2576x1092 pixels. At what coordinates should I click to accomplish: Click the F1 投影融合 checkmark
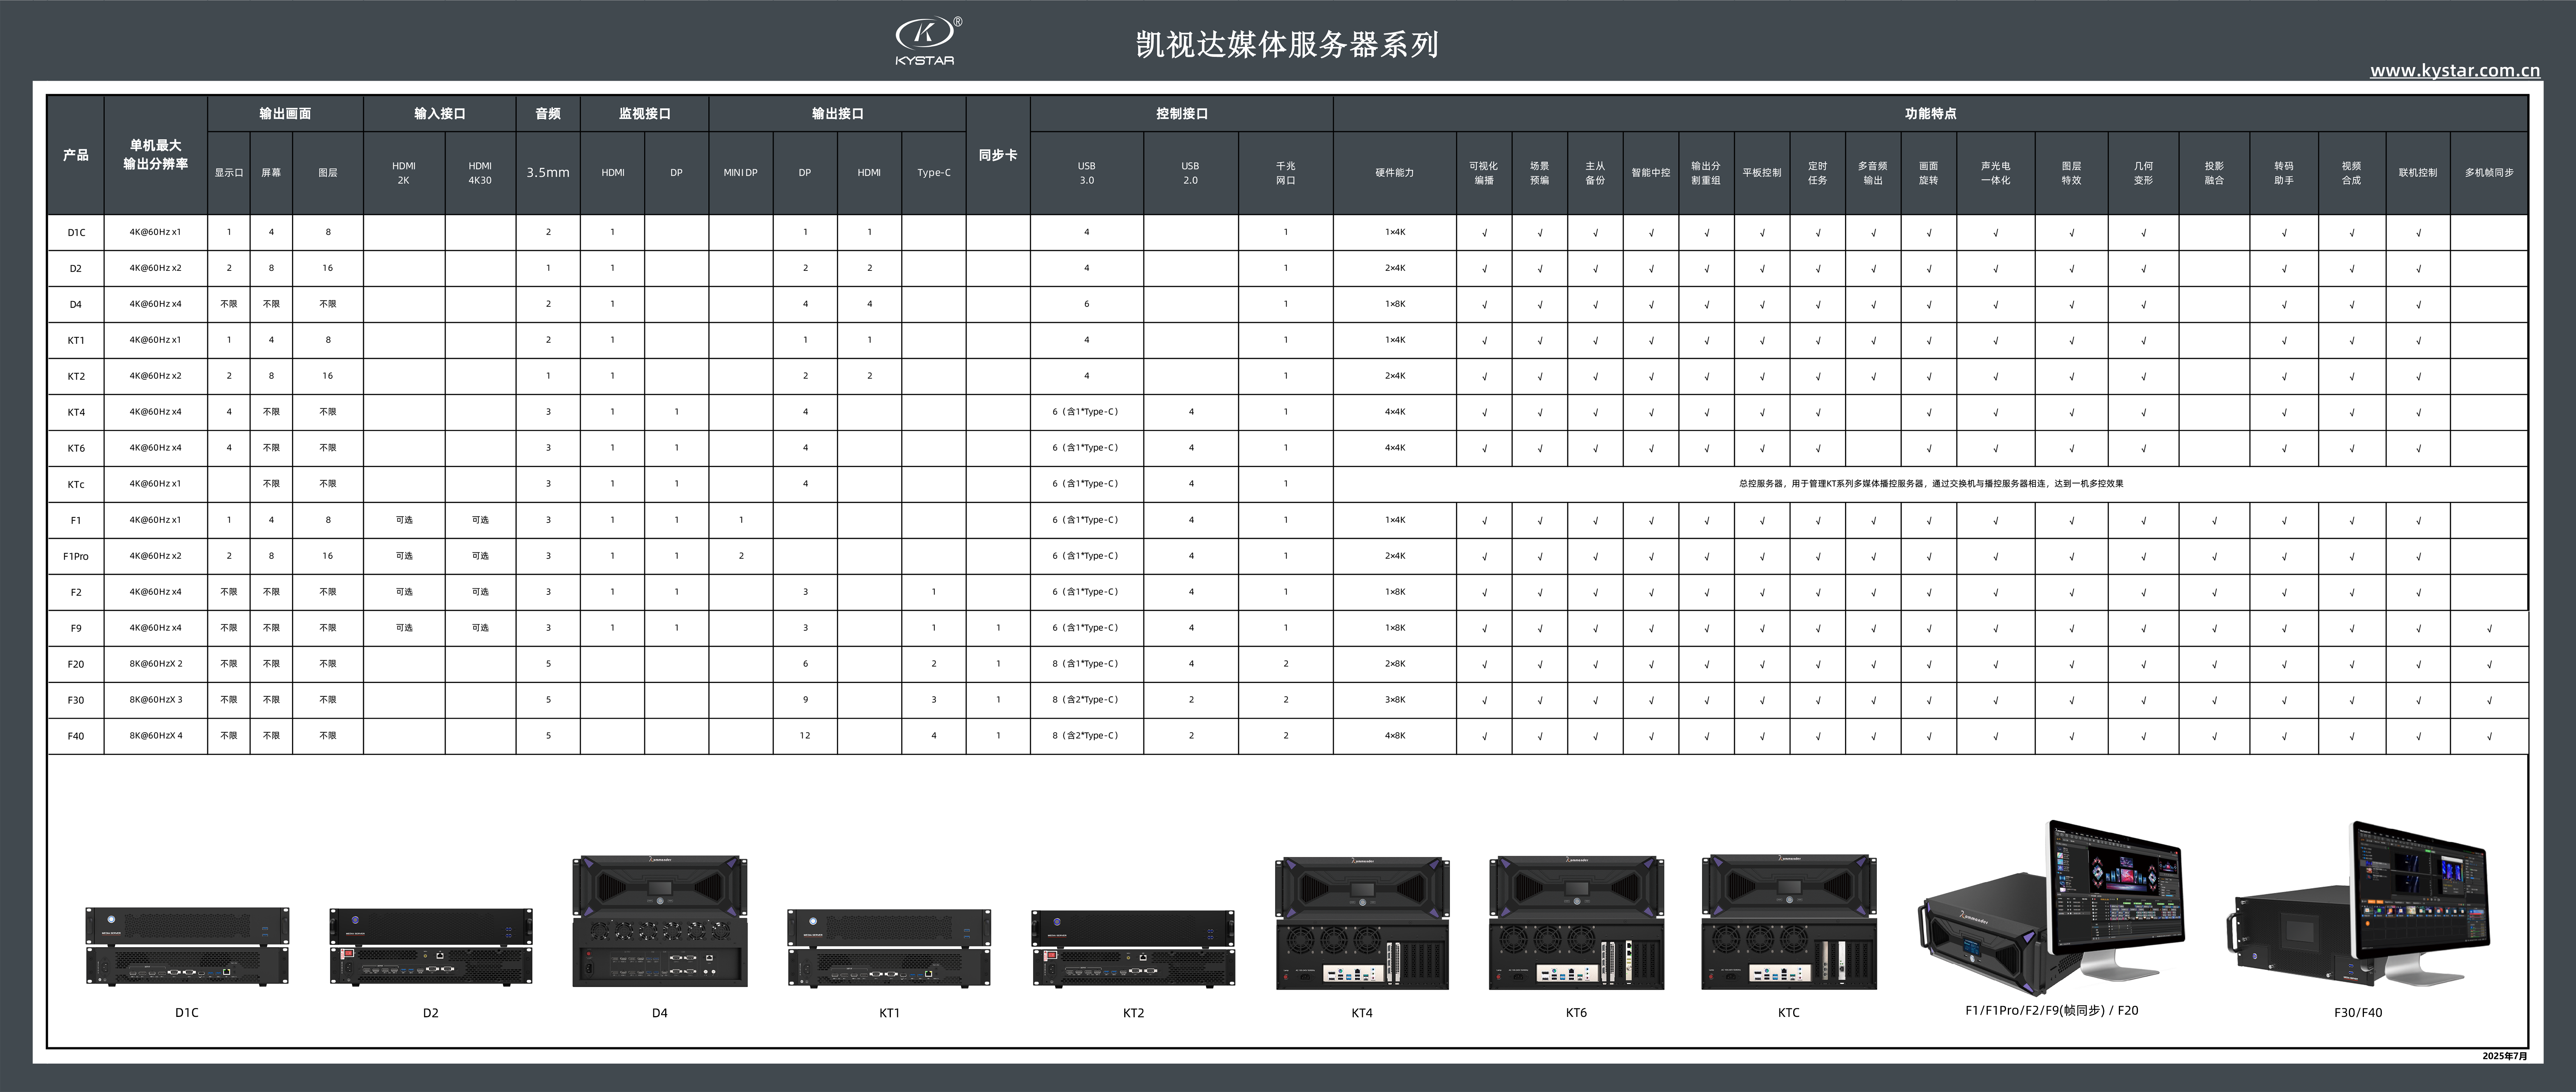(x=2214, y=521)
